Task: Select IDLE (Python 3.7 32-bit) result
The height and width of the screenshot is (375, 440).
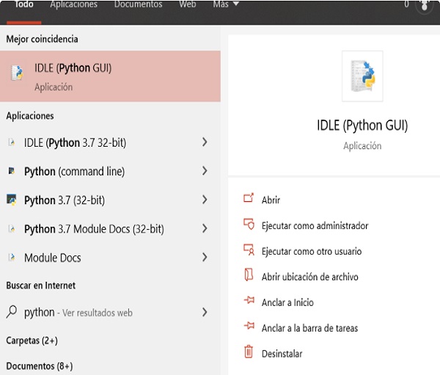Action: coord(110,142)
